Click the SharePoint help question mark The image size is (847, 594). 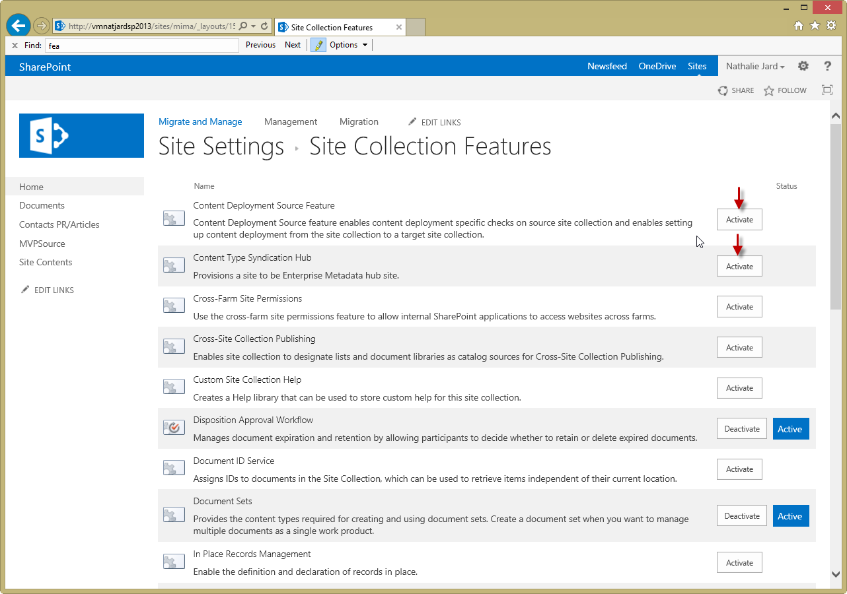pyautogui.click(x=827, y=66)
